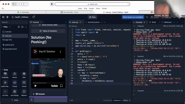
Task: Click the Stop button
Action: click(x=92, y=17)
